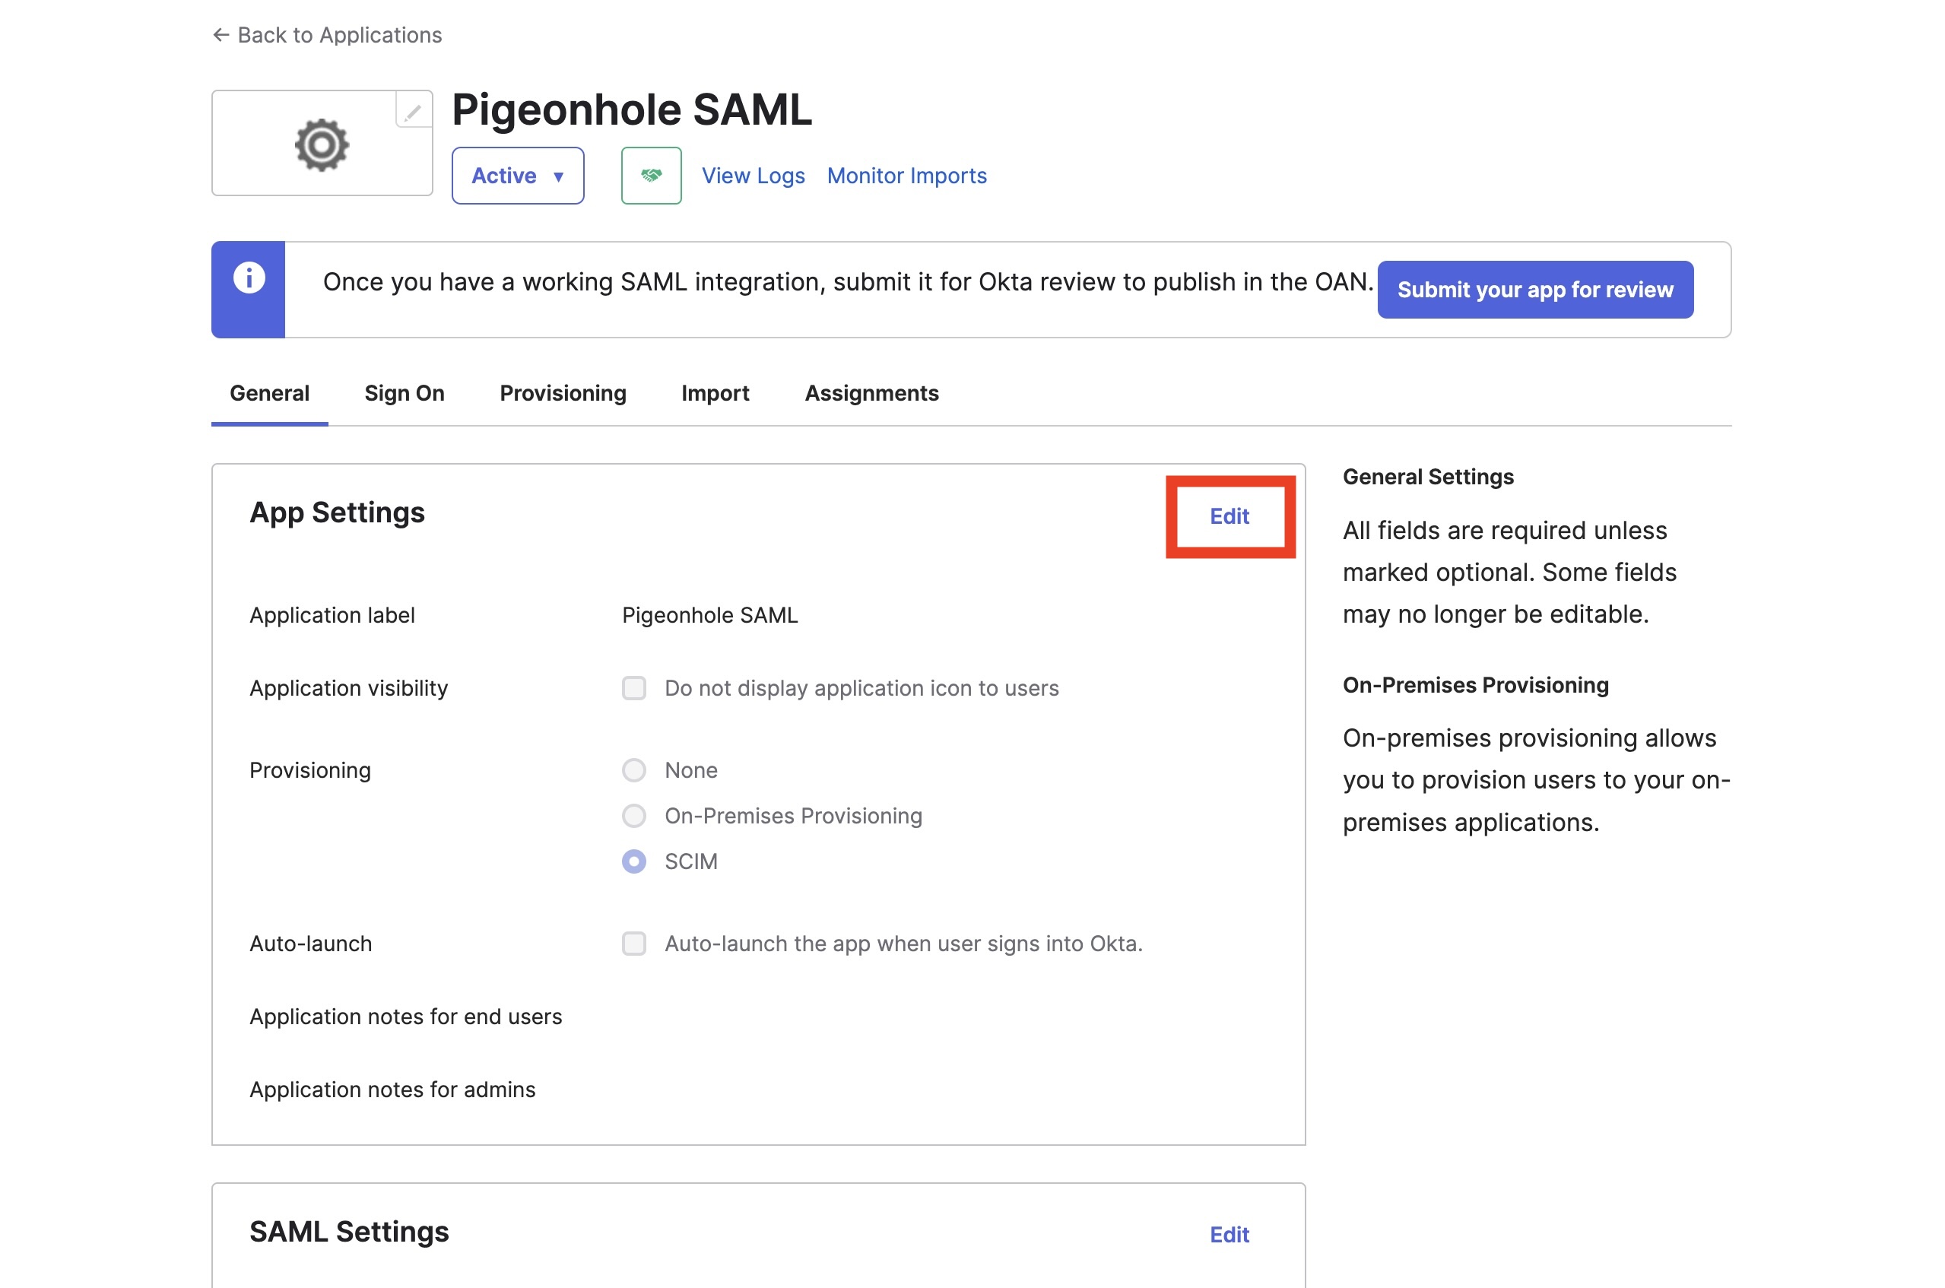Open the Provisioning tab
This screenshot has width=1945, height=1288.
(x=563, y=392)
